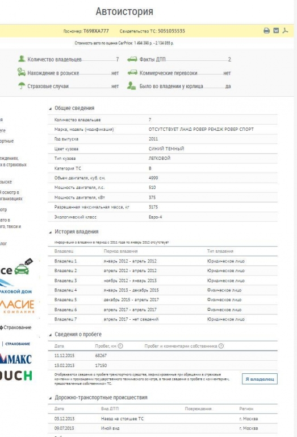Click the Коммерческие перевозки summary row
The height and width of the screenshot is (437, 297).
pos(179,73)
